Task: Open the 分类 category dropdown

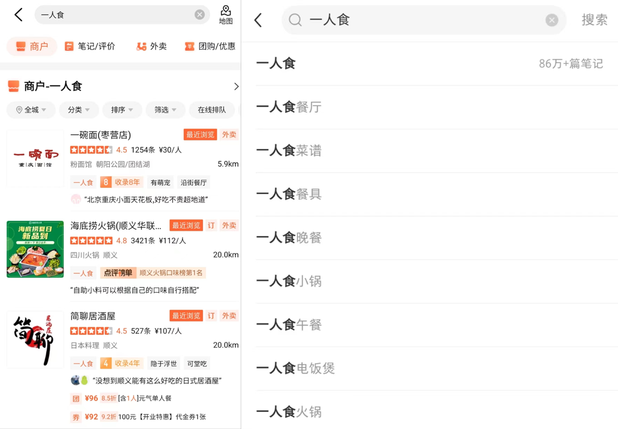Action: point(78,110)
